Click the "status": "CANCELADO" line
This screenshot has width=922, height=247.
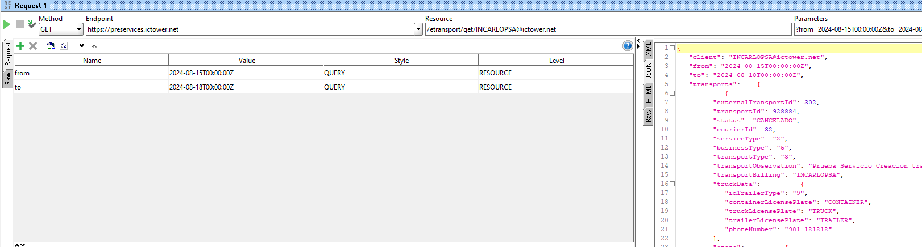point(757,121)
